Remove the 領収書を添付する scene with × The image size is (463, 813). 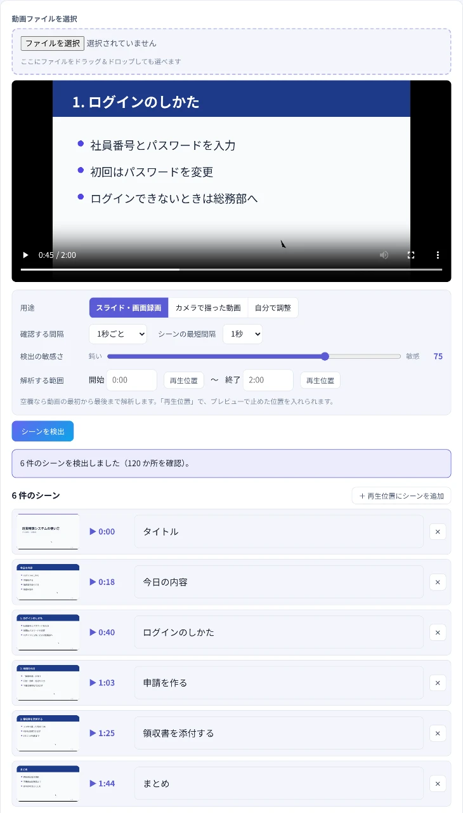(x=438, y=733)
